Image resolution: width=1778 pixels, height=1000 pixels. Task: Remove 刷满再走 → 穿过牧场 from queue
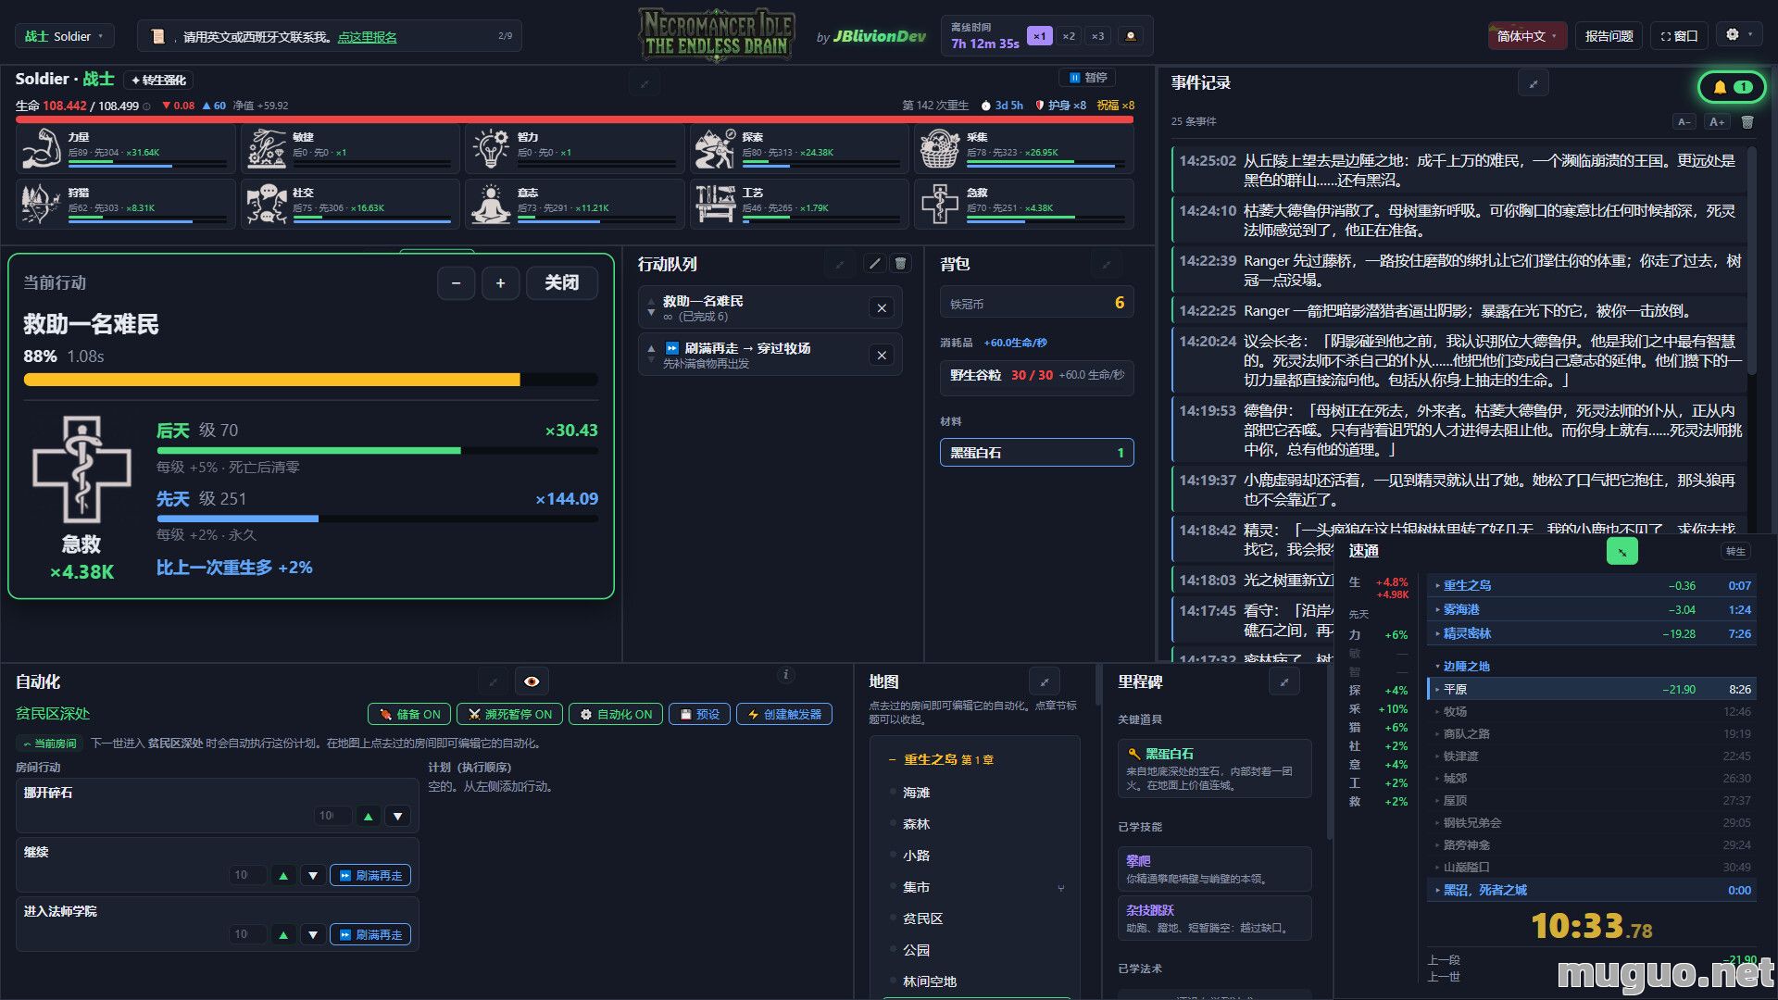click(x=882, y=356)
